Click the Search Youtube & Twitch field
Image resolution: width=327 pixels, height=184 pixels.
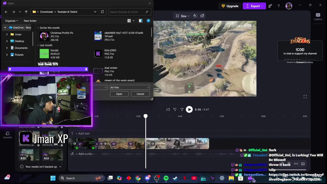tap(130, 12)
